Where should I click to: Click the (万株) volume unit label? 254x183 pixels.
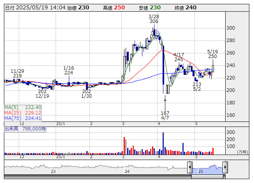[x=242, y=152]
